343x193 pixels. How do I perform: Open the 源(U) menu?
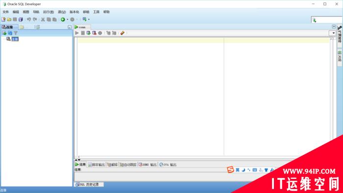pos(62,12)
